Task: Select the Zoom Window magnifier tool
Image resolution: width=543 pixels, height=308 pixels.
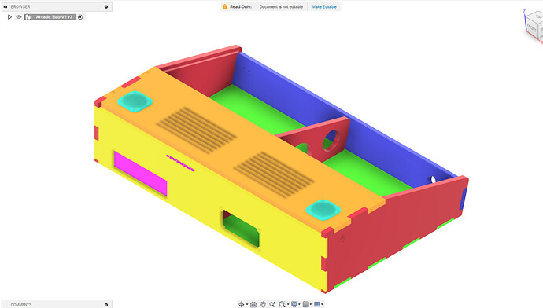Action: tap(282, 304)
